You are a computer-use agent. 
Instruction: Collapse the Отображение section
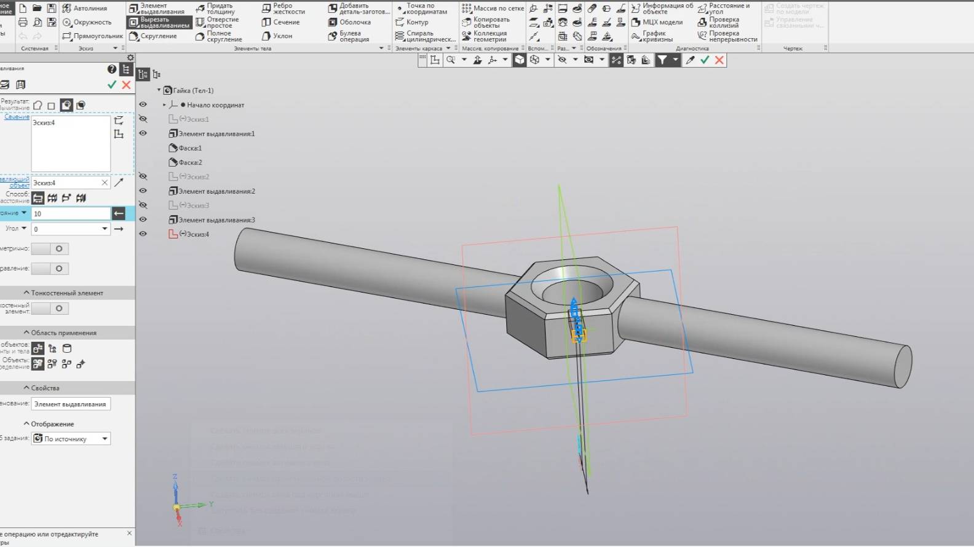coord(26,424)
